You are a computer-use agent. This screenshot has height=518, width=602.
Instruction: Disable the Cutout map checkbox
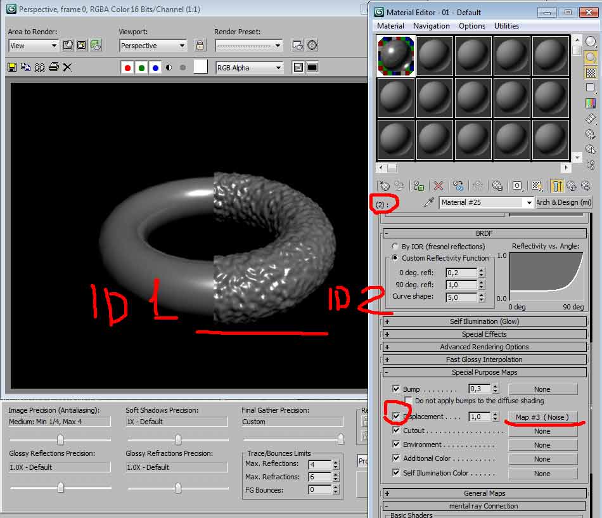click(x=396, y=431)
